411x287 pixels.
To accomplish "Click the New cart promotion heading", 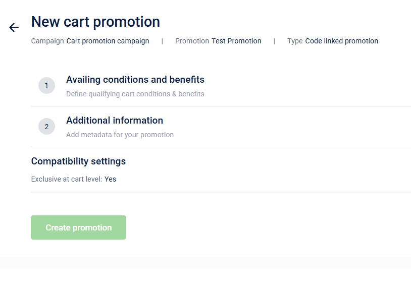I will tap(95, 22).
